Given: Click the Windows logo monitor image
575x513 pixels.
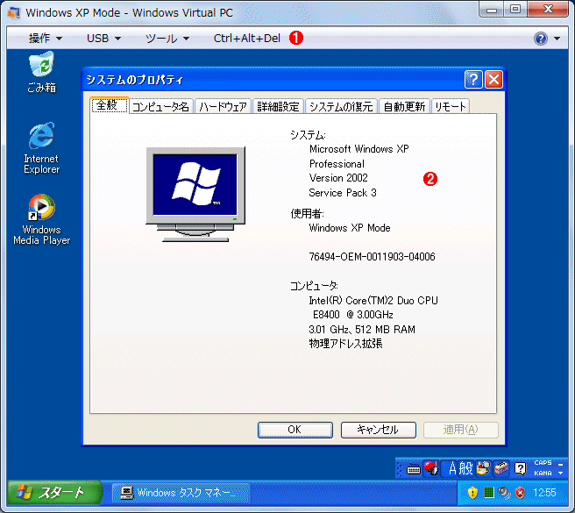Looking at the screenshot, I should coord(195,194).
